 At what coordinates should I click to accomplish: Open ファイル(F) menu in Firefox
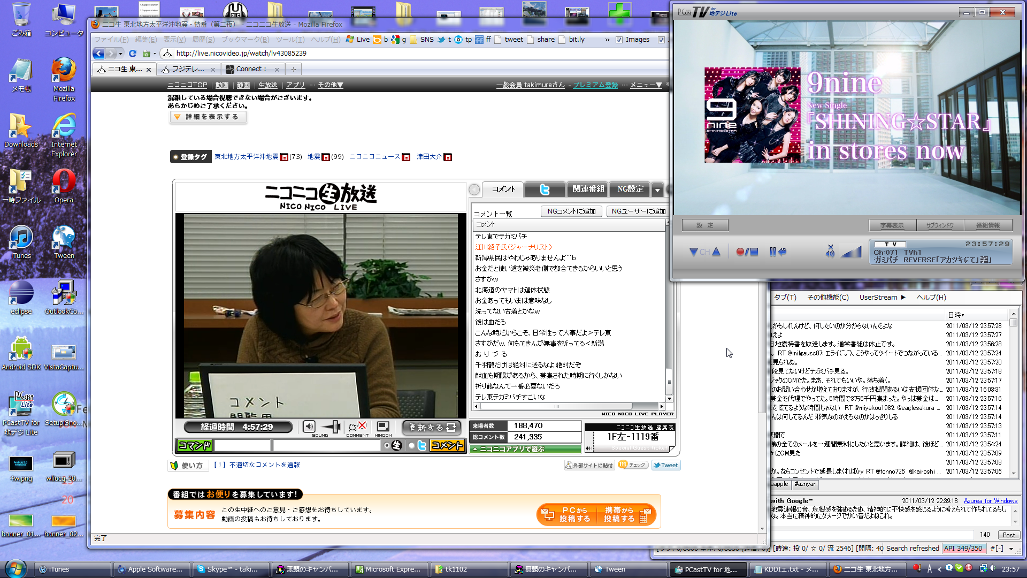(111, 40)
